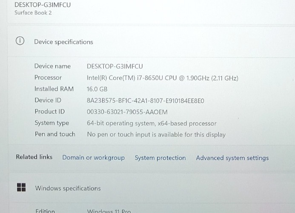Click the Related links label
This screenshot has height=213, width=295.
pos(34,157)
